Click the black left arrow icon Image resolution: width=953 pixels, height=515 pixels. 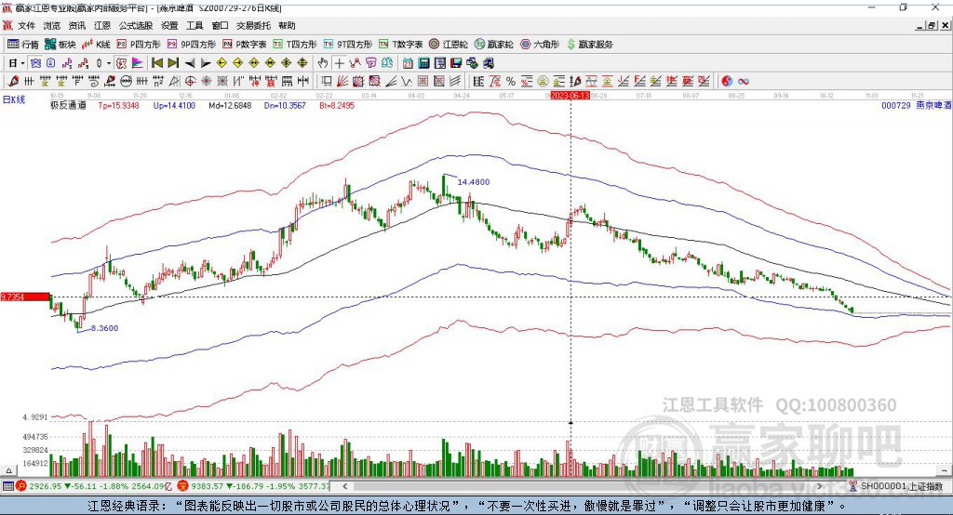point(190,63)
